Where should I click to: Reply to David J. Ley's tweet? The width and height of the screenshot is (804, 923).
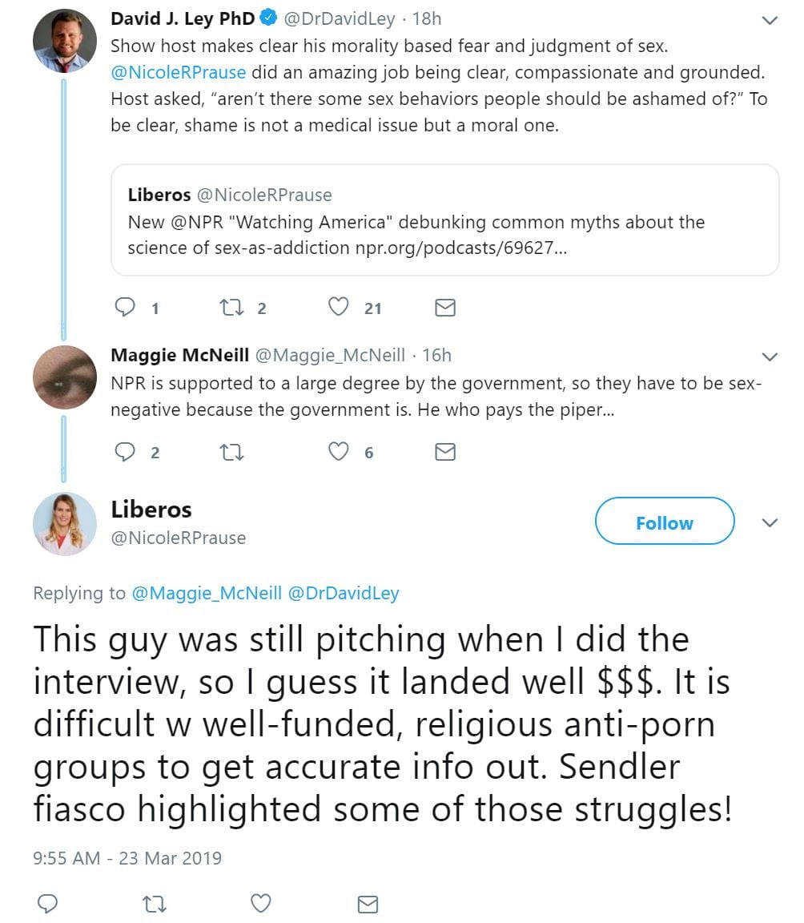coord(126,308)
